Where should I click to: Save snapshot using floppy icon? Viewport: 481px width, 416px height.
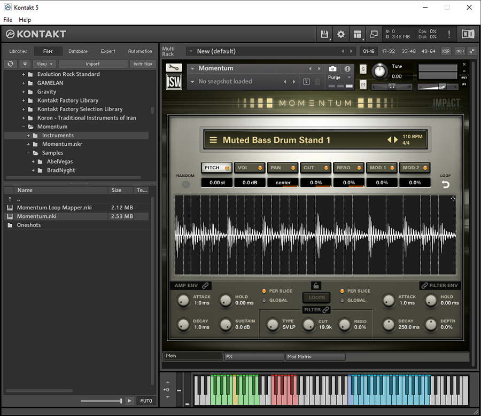click(x=306, y=82)
